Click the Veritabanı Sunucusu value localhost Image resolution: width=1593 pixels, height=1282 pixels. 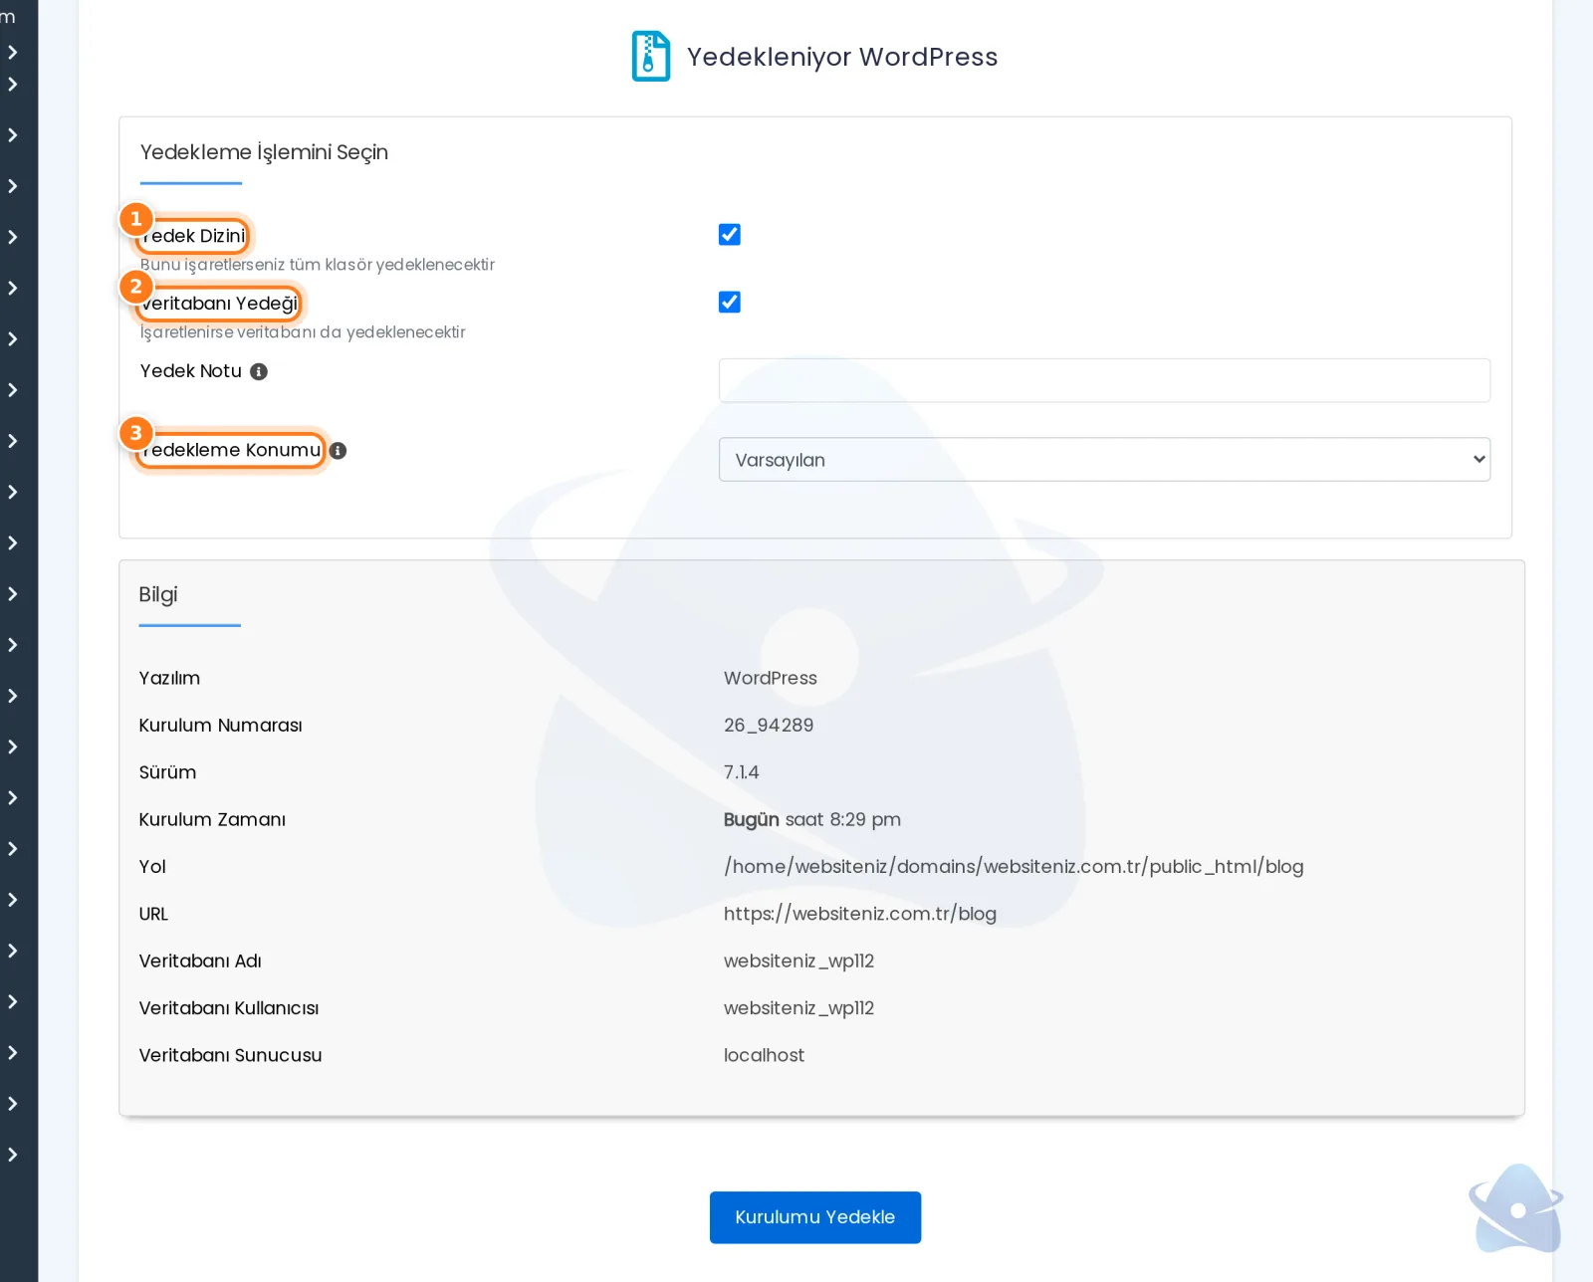(764, 1055)
